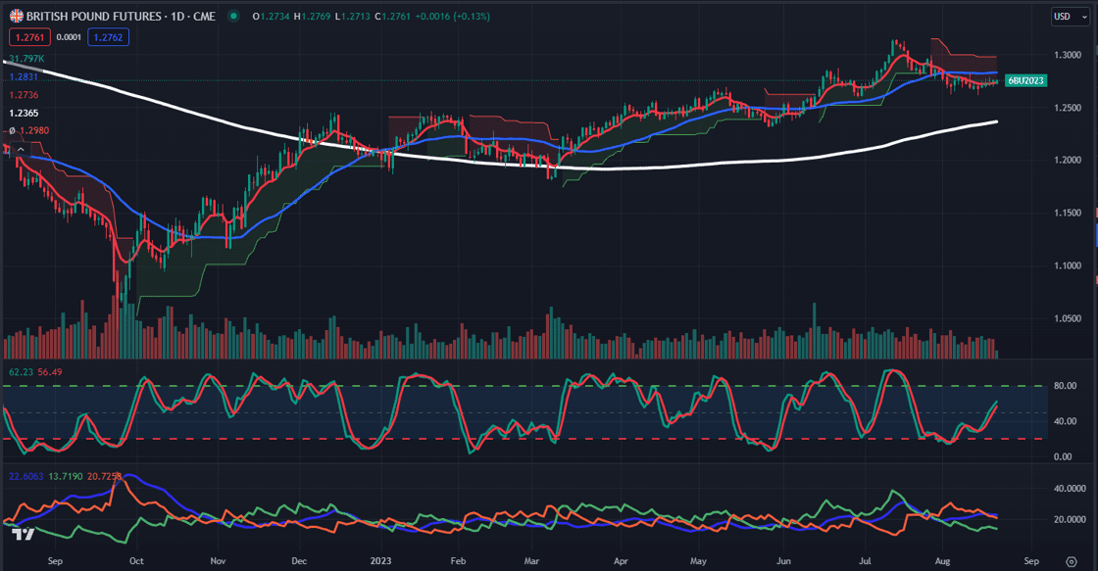This screenshot has height=571, width=1098.
Task: Click the green market status dot
Action: coord(234,16)
